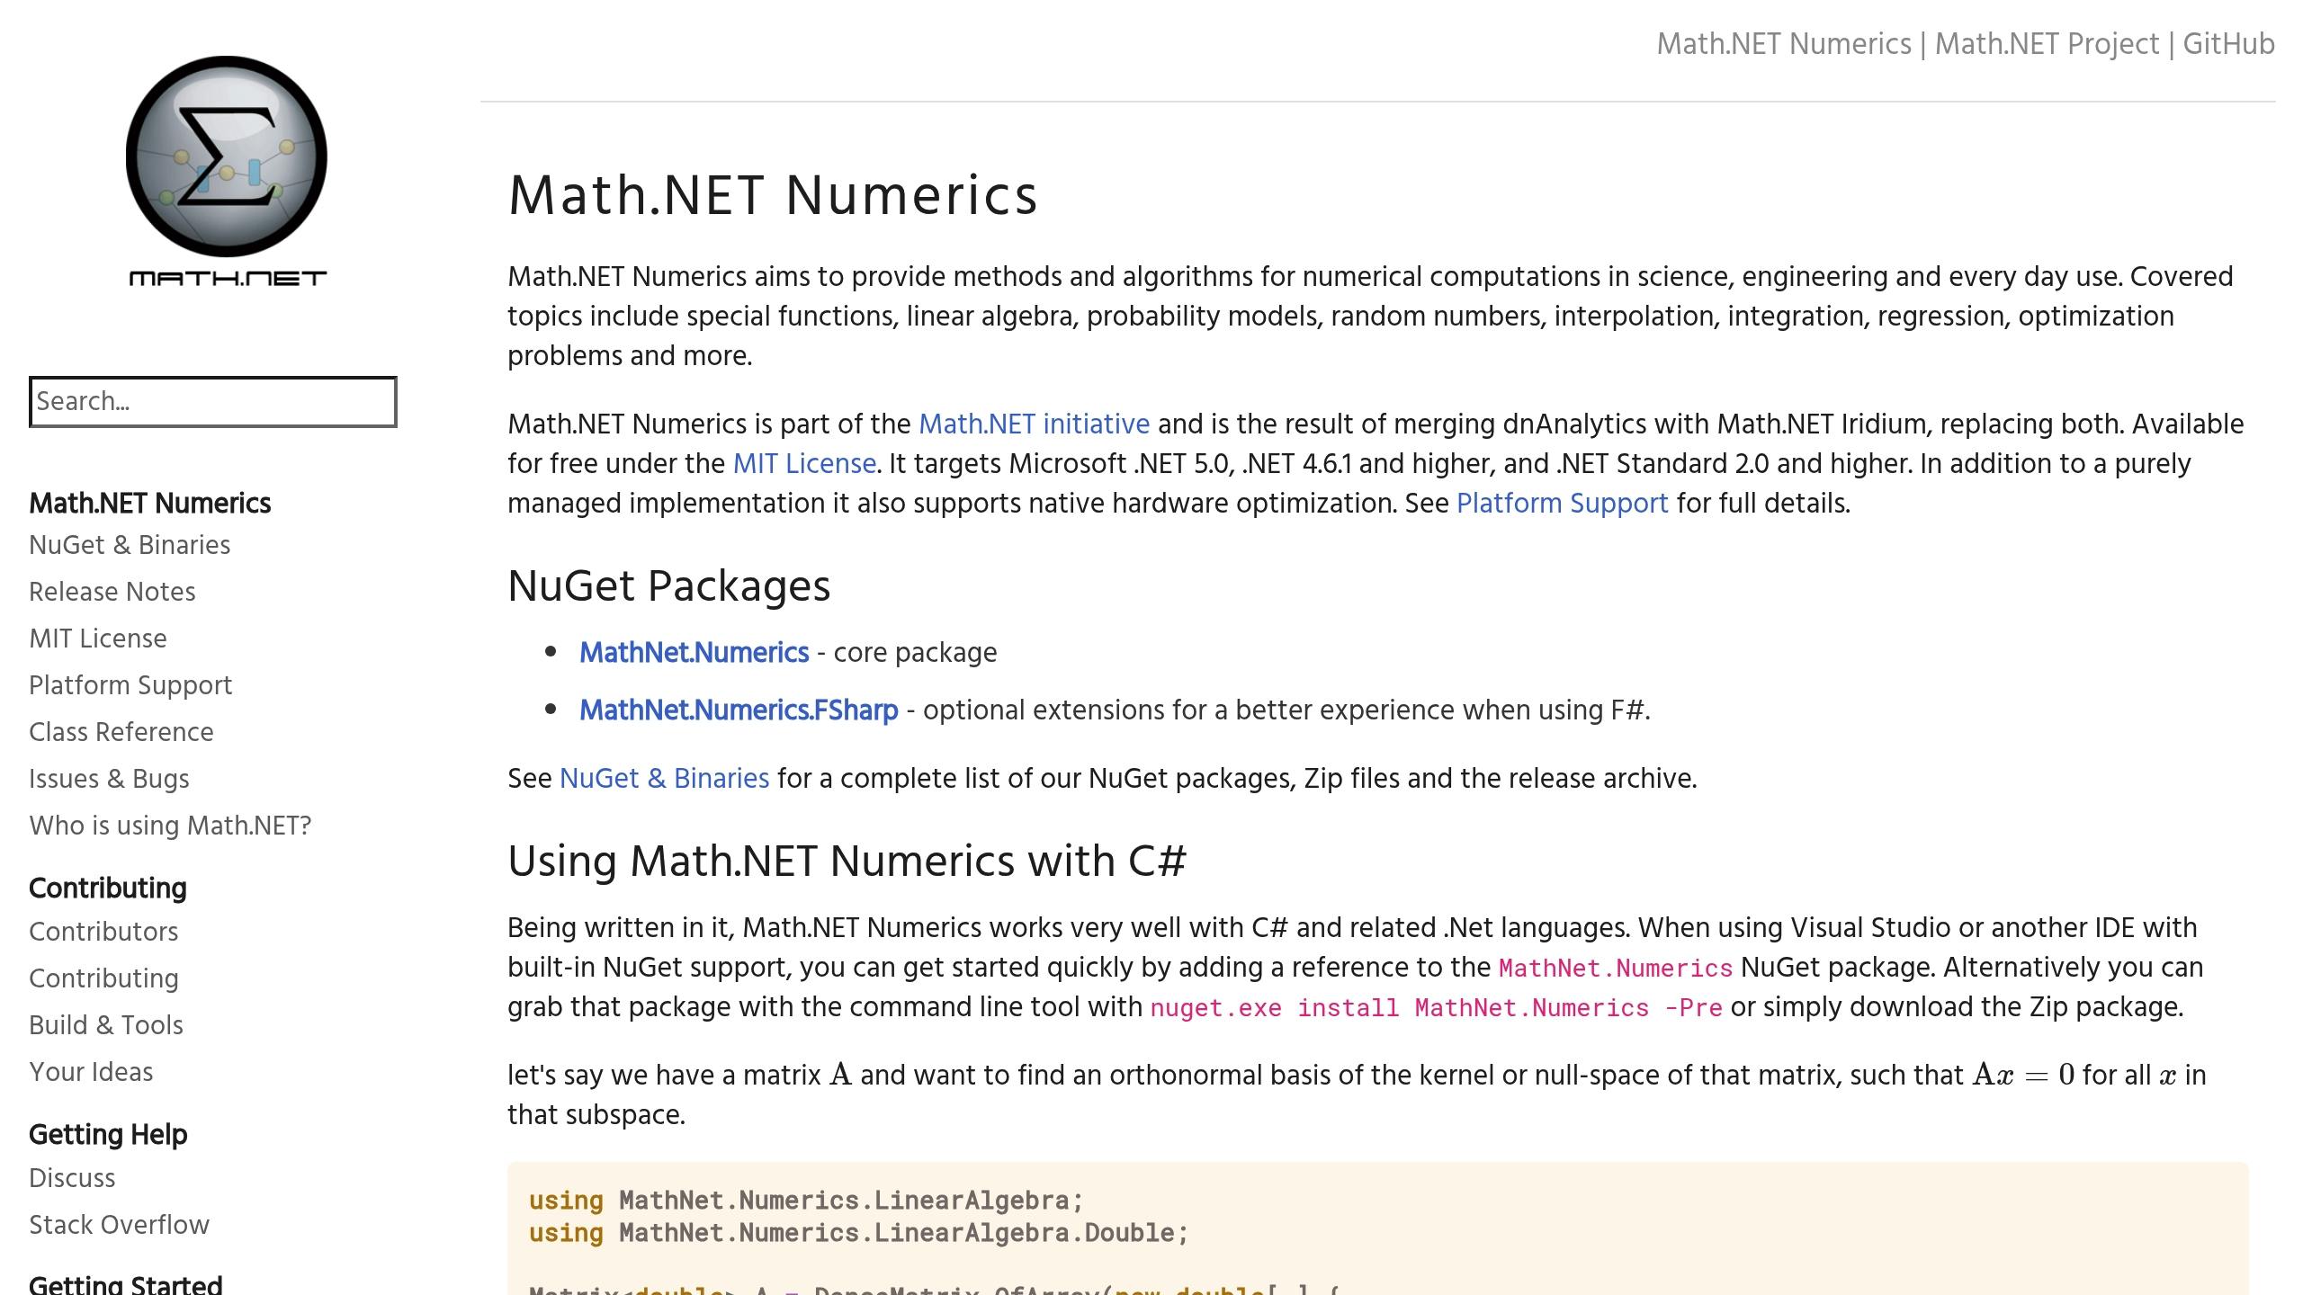Open Issues & Bugs sidebar item

[x=109, y=779]
